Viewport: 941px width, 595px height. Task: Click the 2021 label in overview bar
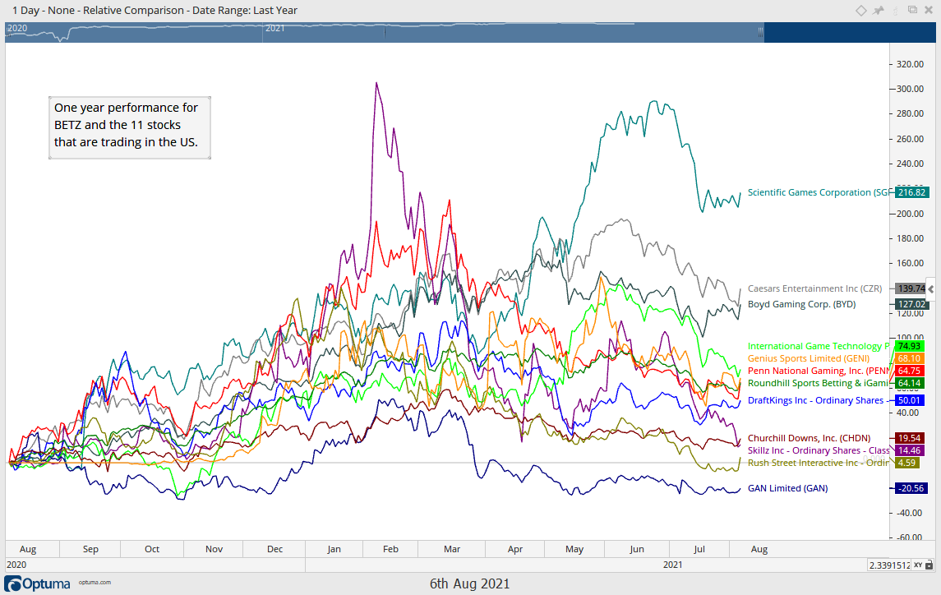[x=274, y=28]
